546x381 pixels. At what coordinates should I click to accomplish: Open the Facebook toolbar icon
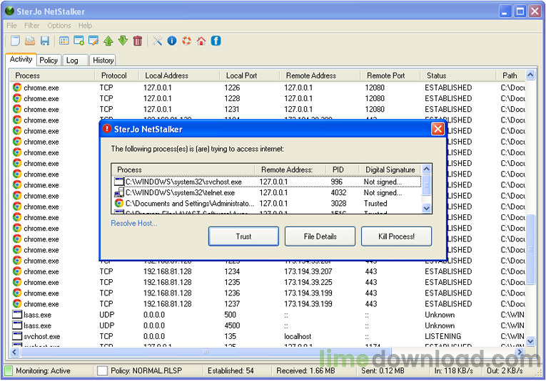(x=216, y=41)
